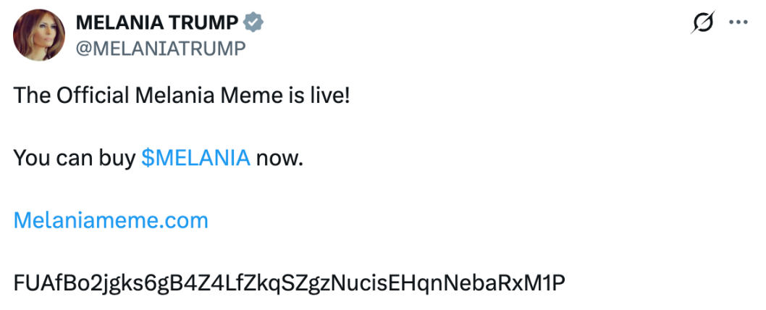Open the Grok explain-post icon

point(702,24)
